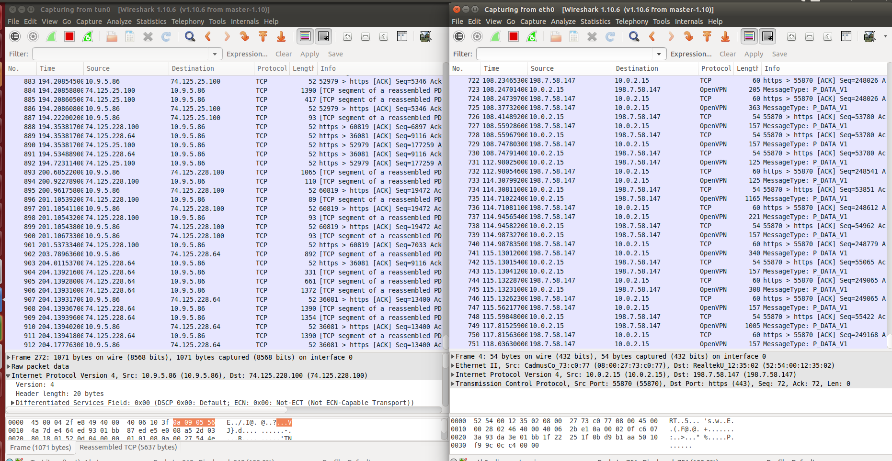
Task: Sort by Destination column in tun0 window
Action: (x=211, y=68)
